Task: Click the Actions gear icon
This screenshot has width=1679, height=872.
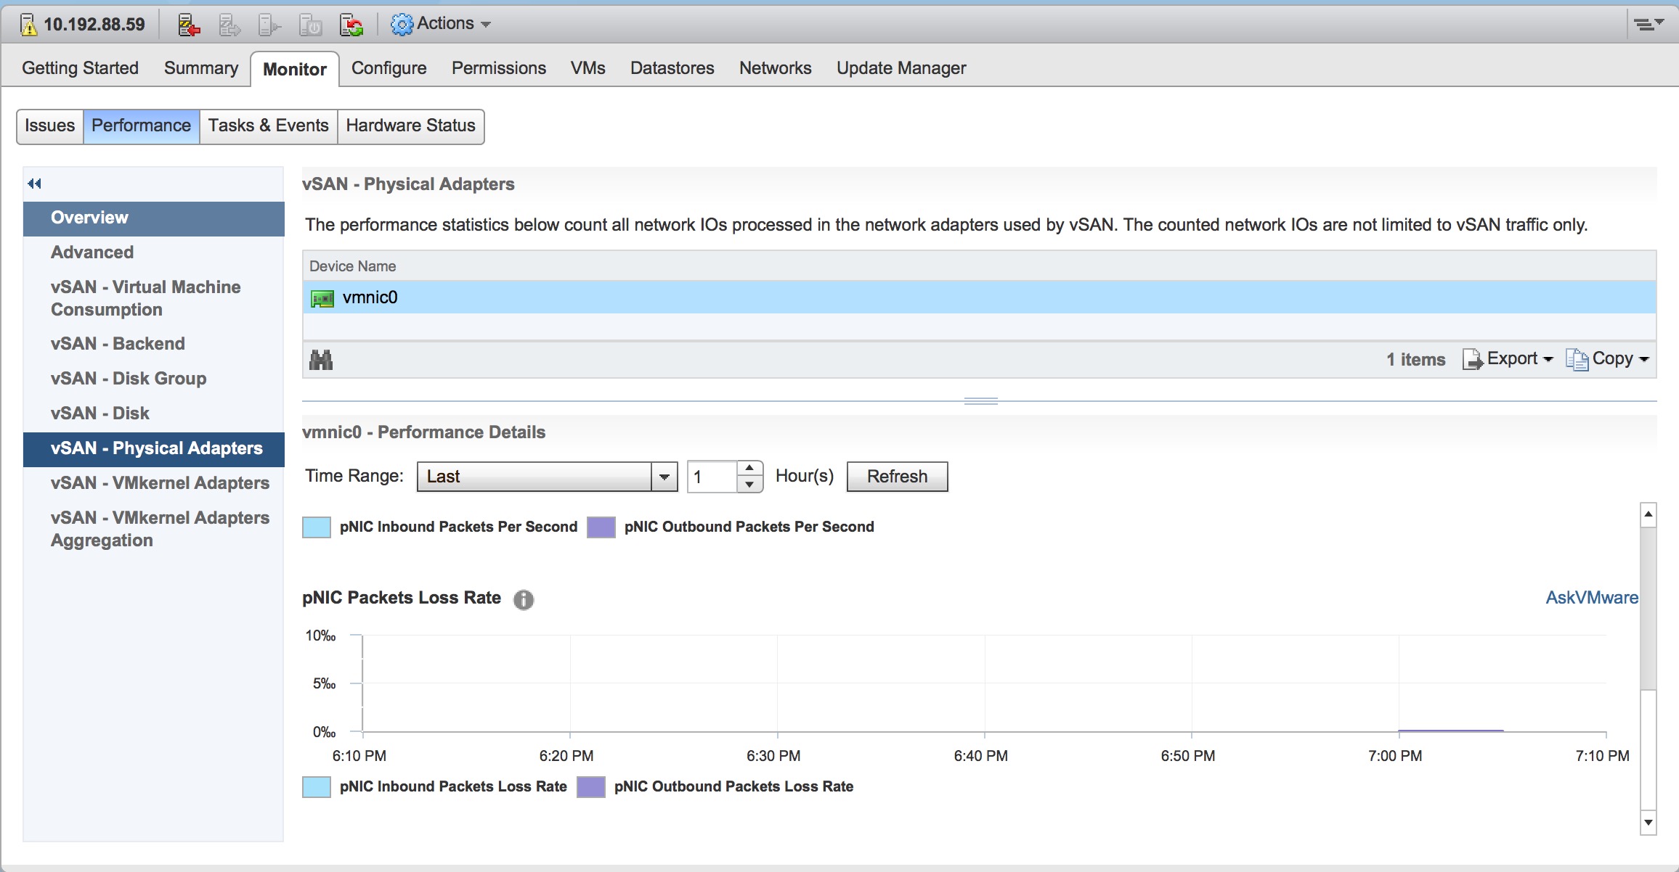Action: coord(402,25)
